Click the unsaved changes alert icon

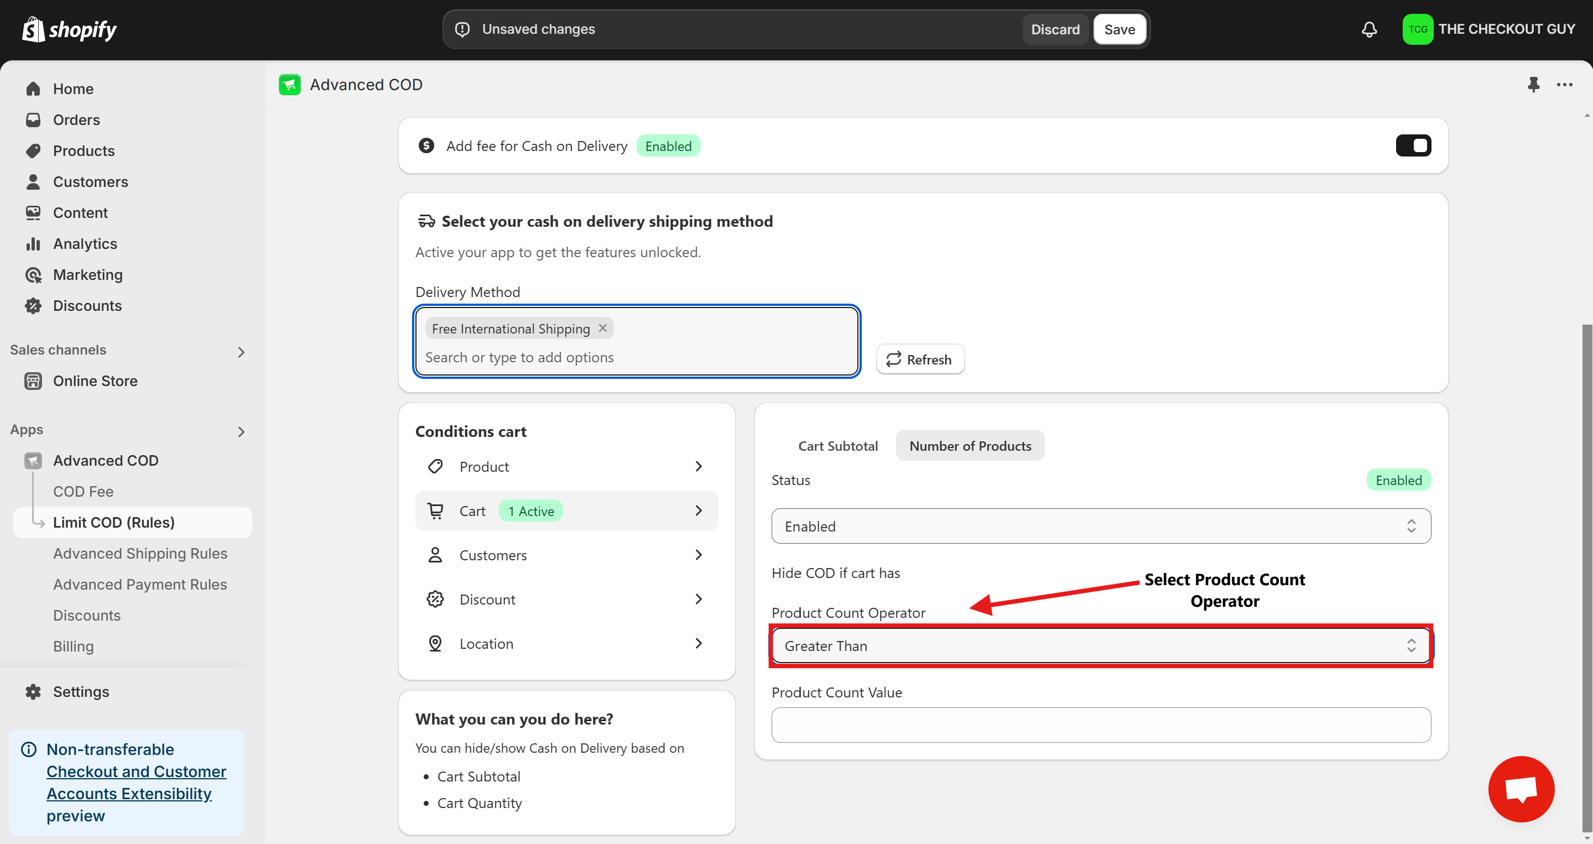click(462, 29)
